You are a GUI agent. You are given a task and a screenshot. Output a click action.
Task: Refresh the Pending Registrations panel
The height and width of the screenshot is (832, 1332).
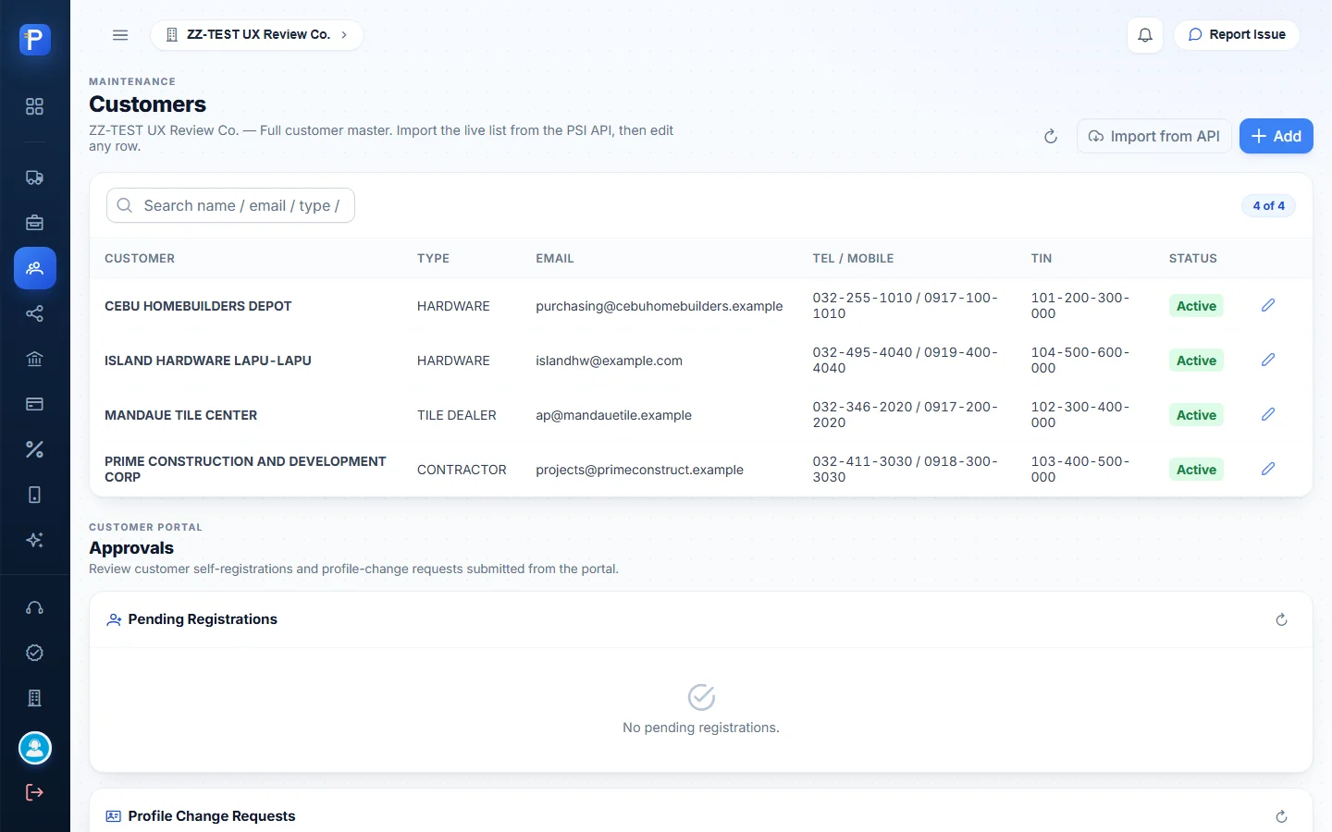(x=1281, y=619)
